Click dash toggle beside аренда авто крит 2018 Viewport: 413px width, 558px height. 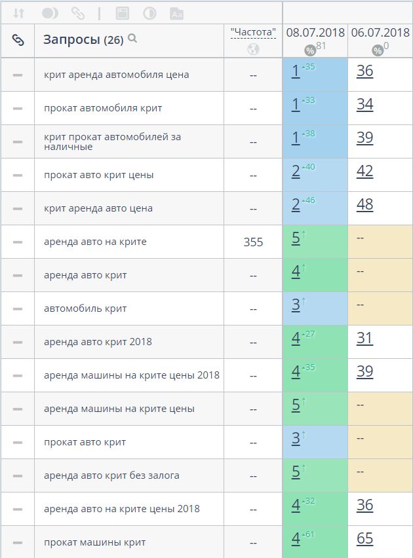coord(18,343)
